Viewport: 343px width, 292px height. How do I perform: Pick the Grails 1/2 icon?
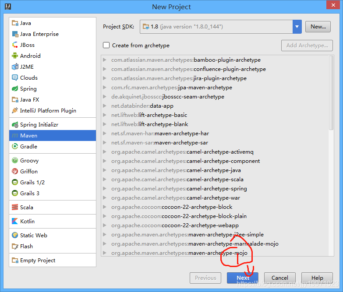tap(15, 182)
